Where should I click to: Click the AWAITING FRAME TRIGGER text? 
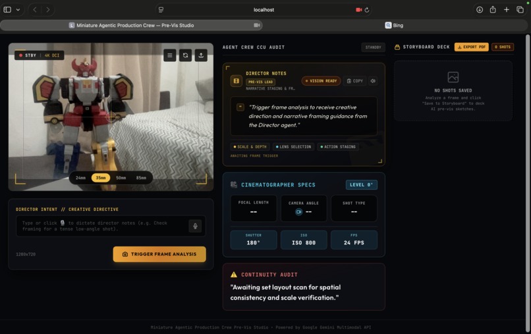pos(254,156)
